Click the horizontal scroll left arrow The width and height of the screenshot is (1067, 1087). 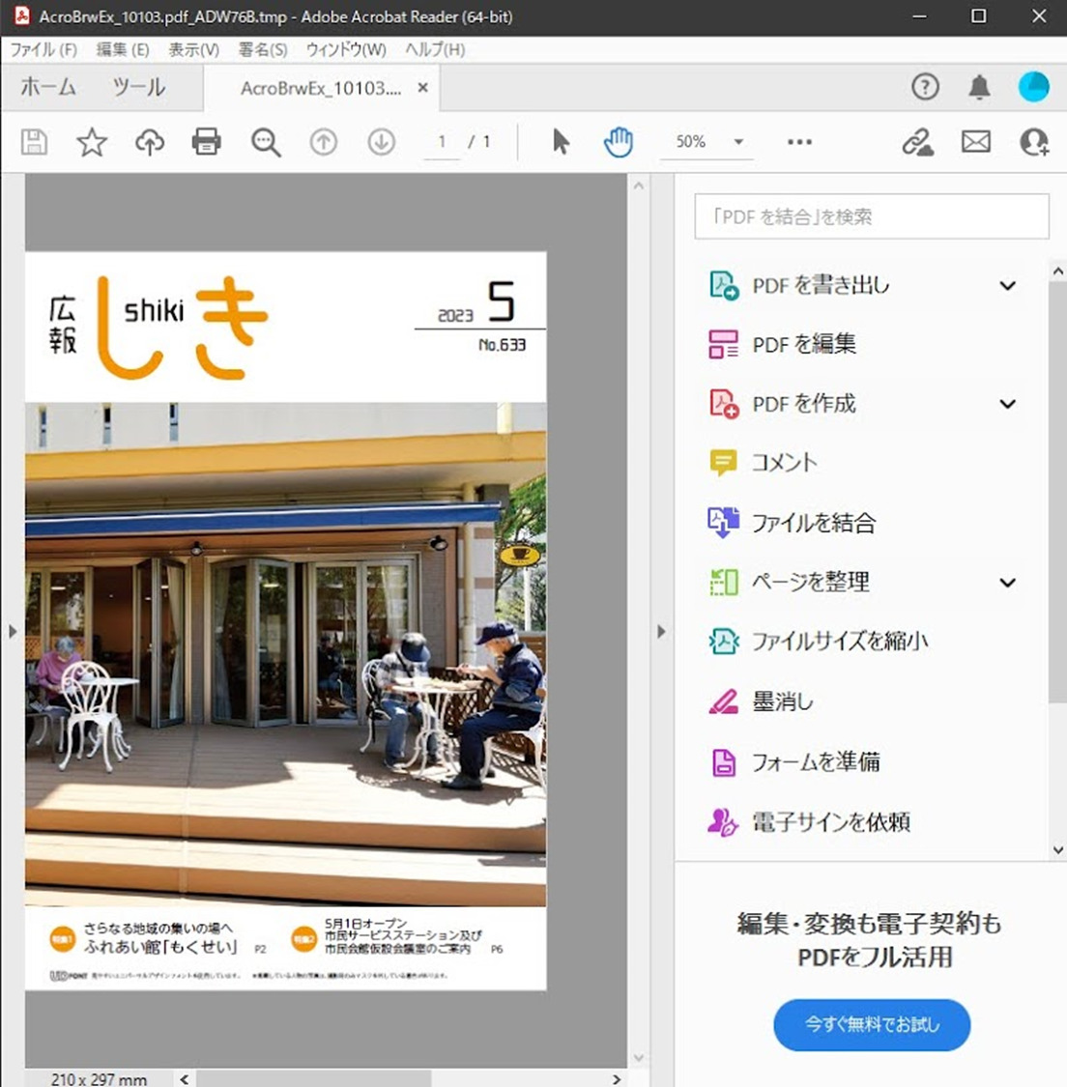click(184, 1078)
